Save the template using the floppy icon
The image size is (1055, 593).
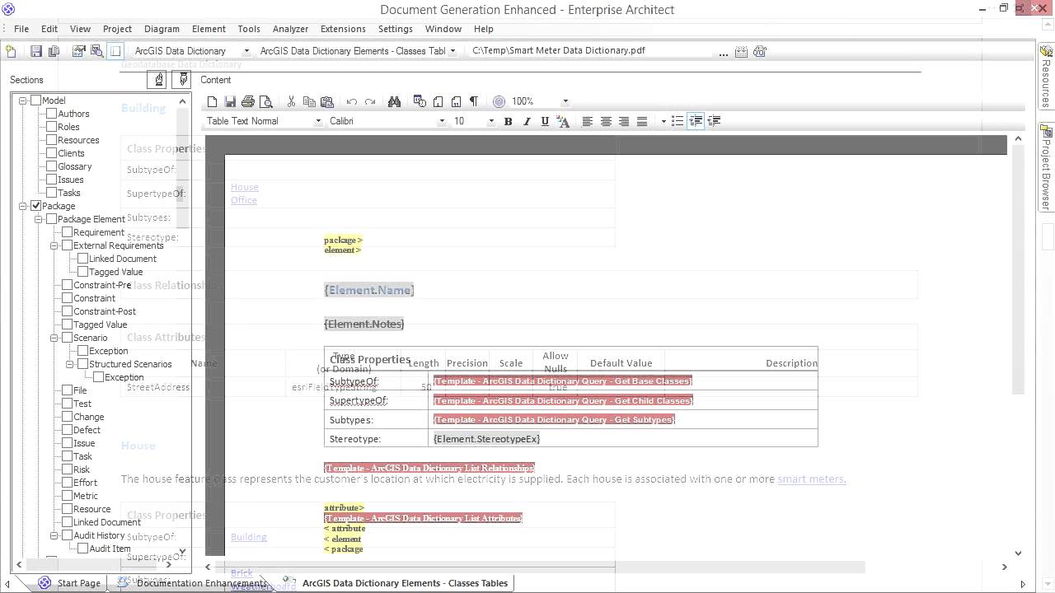[x=230, y=101]
